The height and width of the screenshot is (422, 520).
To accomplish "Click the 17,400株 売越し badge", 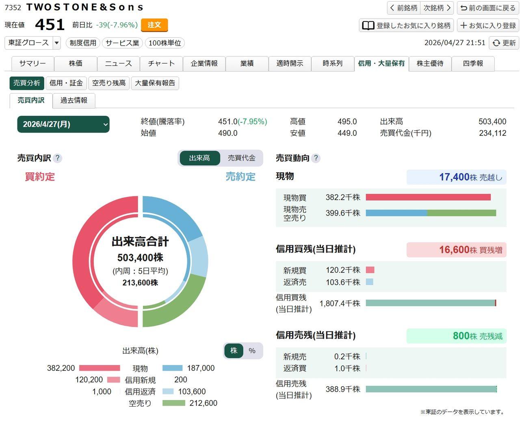I will click(x=457, y=177).
